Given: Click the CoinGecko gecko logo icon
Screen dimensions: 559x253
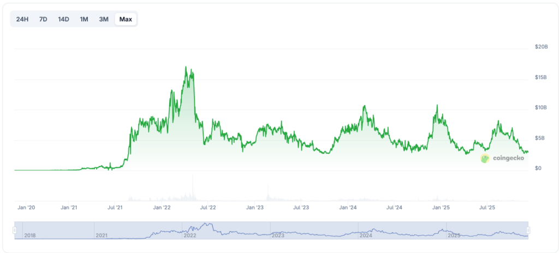Looking at the screenshot, I should click(x=485, y=158).
